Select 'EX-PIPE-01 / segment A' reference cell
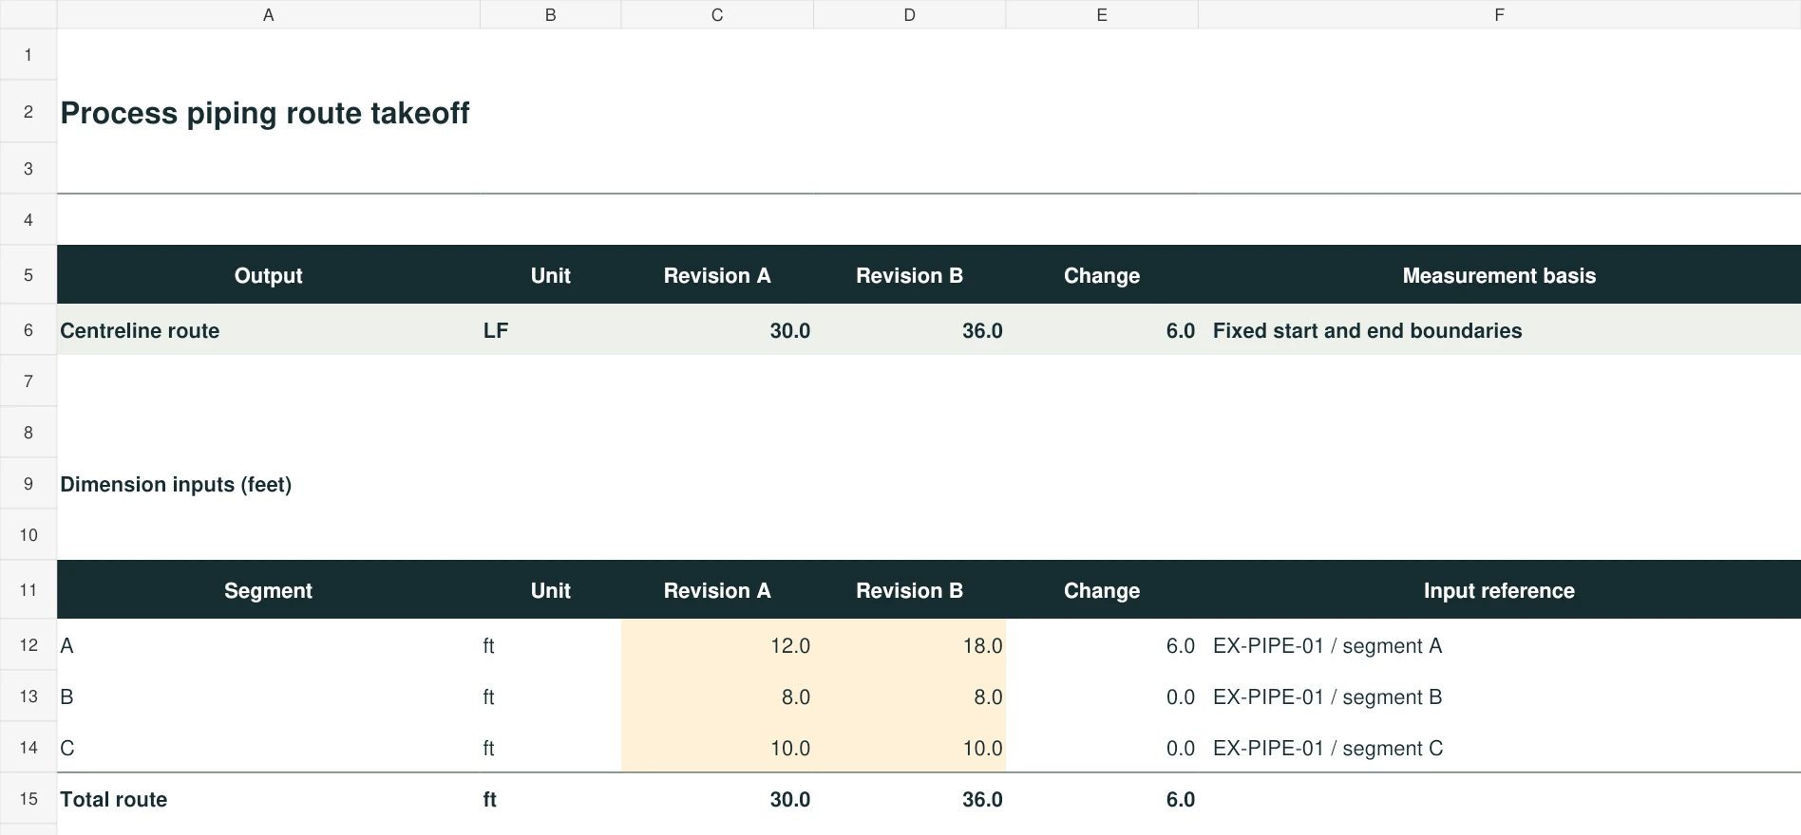 pyautogui.click(x=1499, y=645)
